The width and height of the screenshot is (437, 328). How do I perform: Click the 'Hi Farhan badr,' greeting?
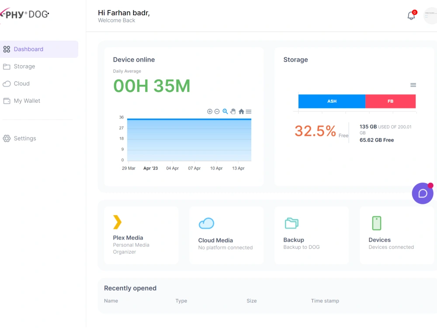point(124,13)
